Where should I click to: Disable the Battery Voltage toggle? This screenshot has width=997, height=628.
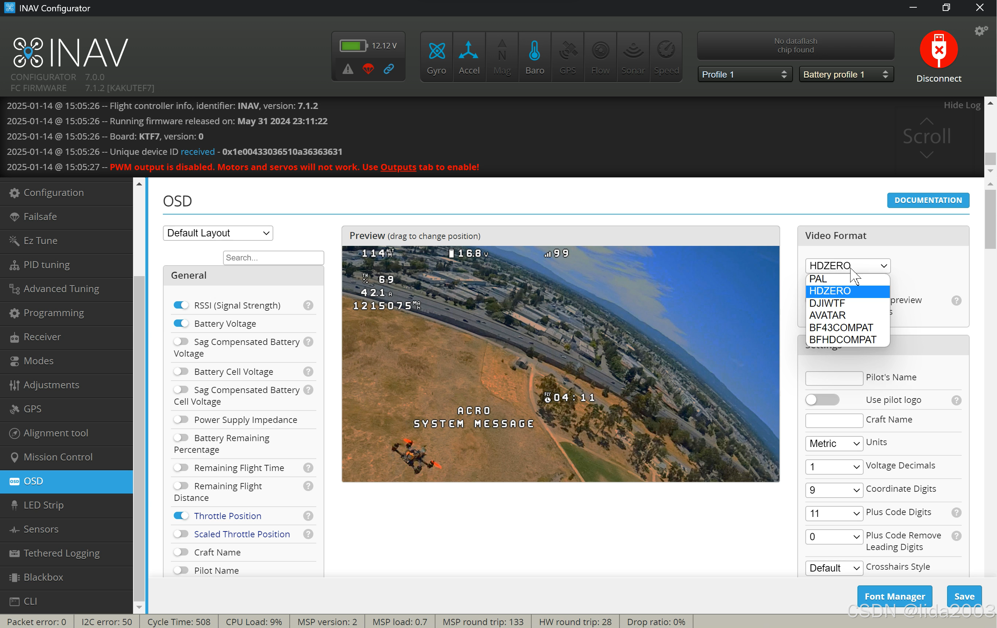click(181, 323)
